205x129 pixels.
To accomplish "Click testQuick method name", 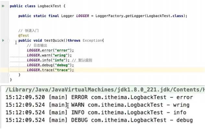I will tap(54, 40).
